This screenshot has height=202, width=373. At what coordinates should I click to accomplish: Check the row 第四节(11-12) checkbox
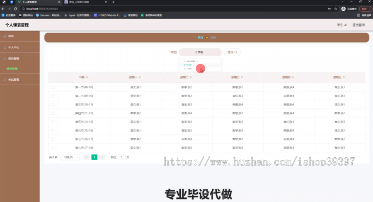pyautogui.click(x=53, y=113)
